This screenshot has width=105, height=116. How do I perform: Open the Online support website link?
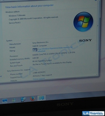tap(39, 79)
